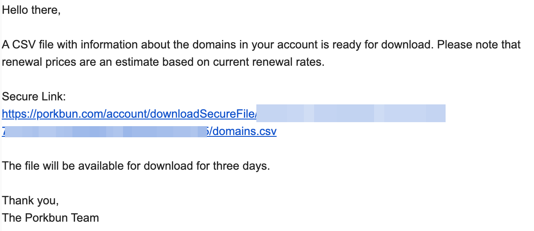This screenshot has width=534, height=231.
Task: Open the porkbun.com downloadSecureFile link
Action: (129, 114)
